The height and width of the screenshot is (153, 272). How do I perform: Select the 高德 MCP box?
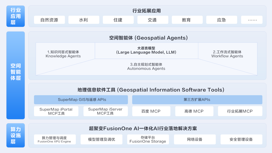pyautogui.click(x=194, y=111)
